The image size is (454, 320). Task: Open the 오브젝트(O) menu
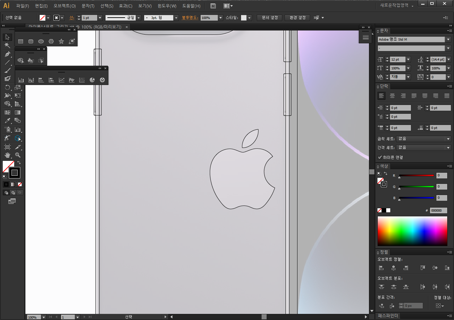click(x=64, y=6)
